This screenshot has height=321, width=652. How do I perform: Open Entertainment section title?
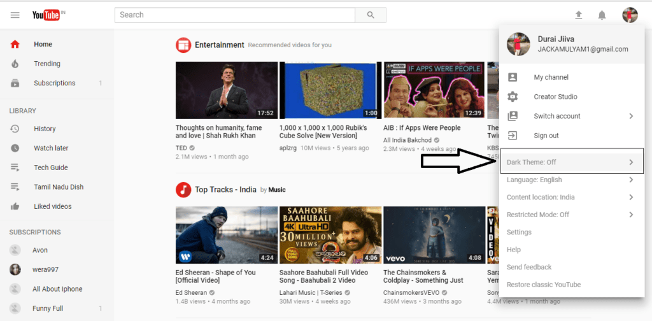[x=220, y=45]
